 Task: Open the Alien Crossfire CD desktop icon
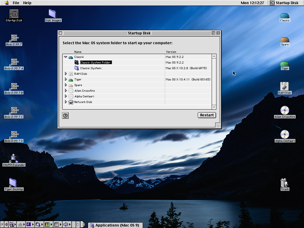(284, 110)
